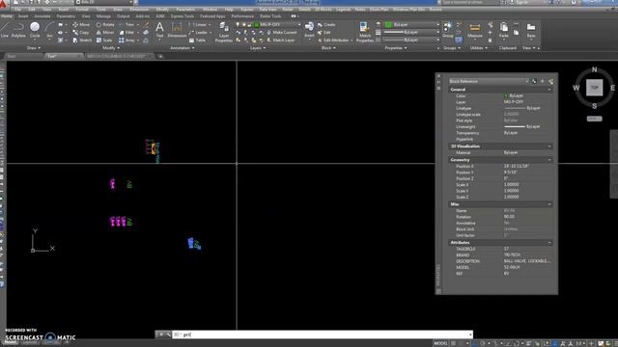Select the Line tool
This screenshot has width=618, height=347.
(x=4, y=30)
